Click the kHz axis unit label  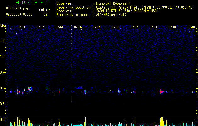point(3,26)
